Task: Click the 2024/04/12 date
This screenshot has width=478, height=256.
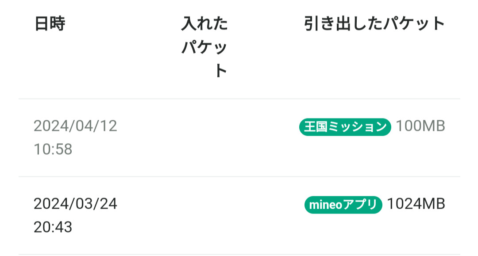Action: pos(75,126)
